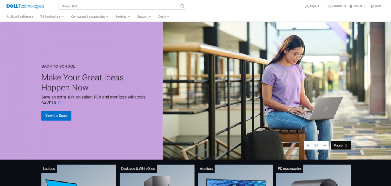Open the shopping Cart icon
This screenshot has height=186, width=391.
(x=372, y=6)
